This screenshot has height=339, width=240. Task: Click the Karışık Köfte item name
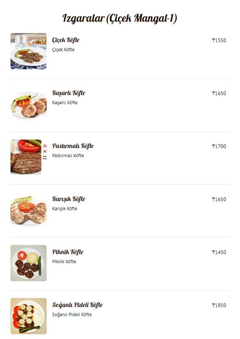tap(68, 199)
